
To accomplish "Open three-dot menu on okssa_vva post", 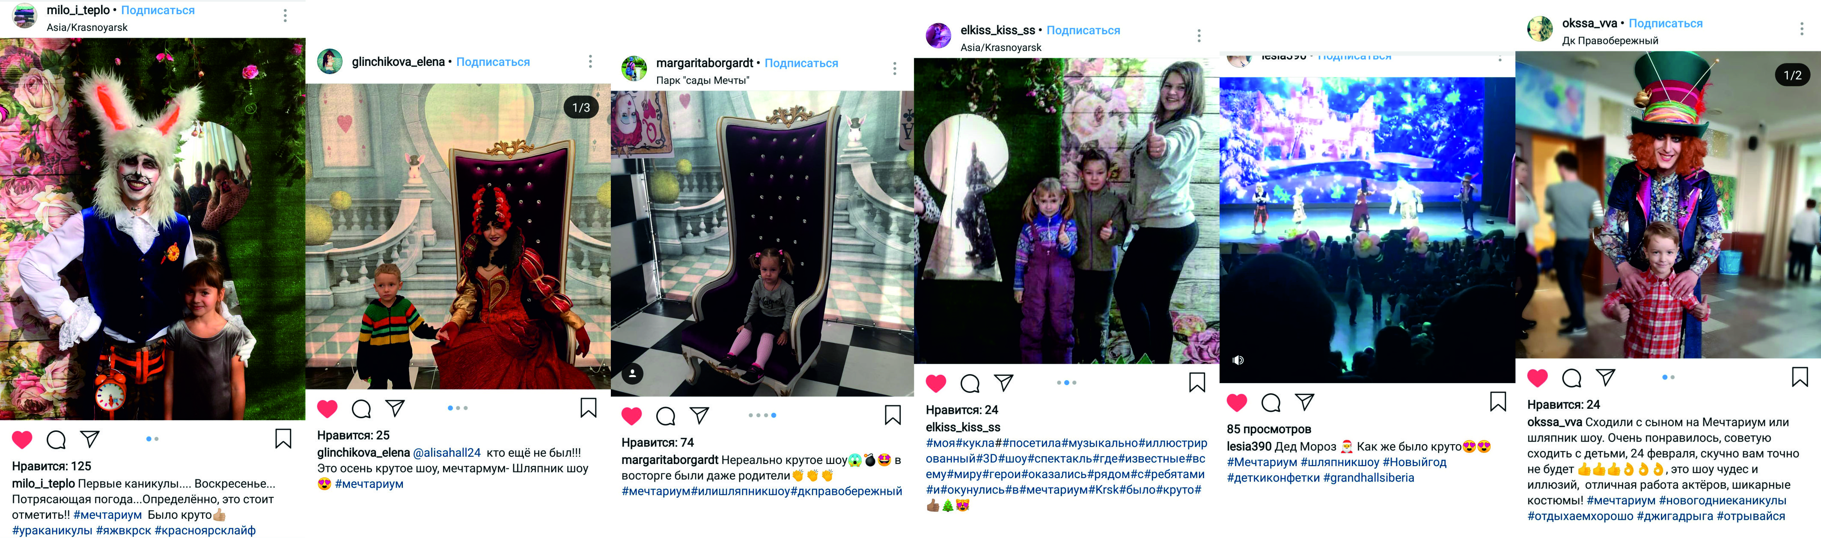I will (x=1801, y=28).
